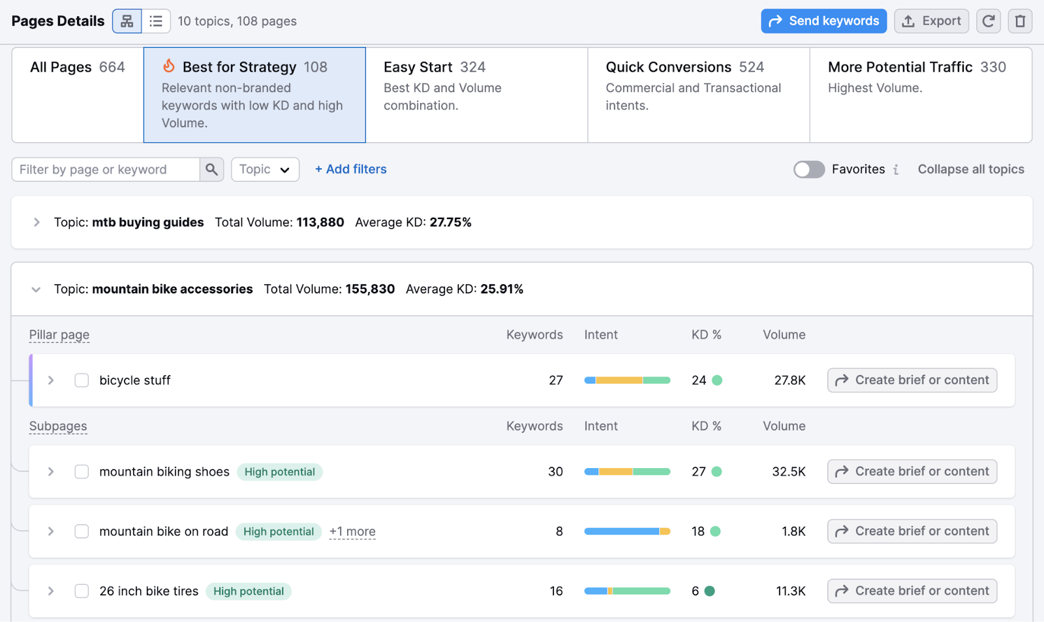
Task: Expand the mtb buying guides topic
Action: point(37,222)
